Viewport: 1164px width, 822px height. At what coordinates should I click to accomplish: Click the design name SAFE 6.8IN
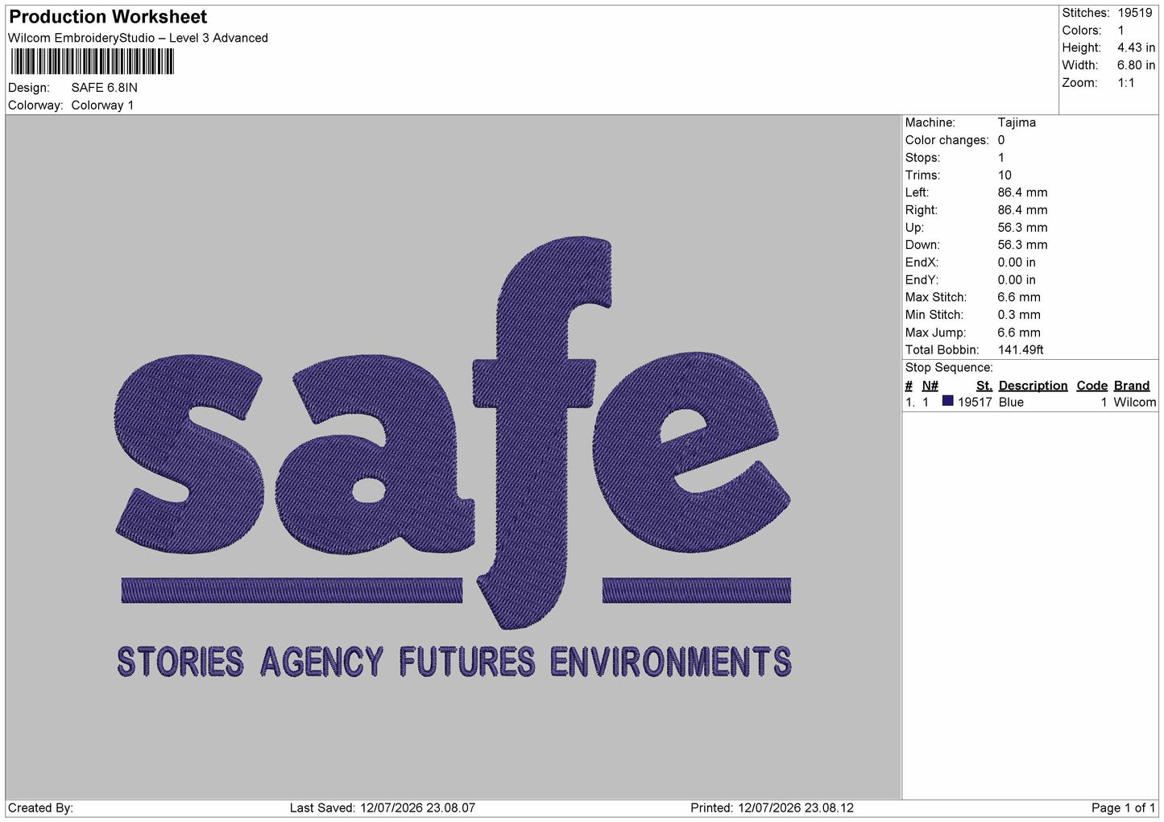point(104,88)
